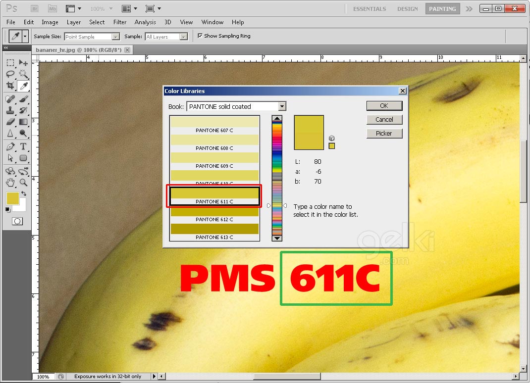Select the Eraser tool
Screen dimensions: 530x383
pyautogui.click(x=10, y=122)
